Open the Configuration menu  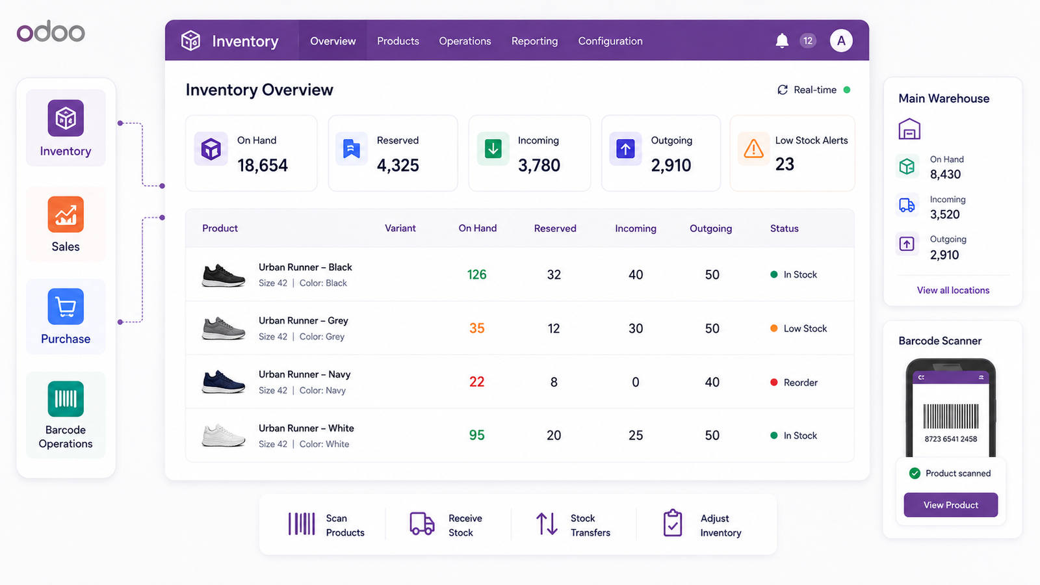(x=610, y=41)
